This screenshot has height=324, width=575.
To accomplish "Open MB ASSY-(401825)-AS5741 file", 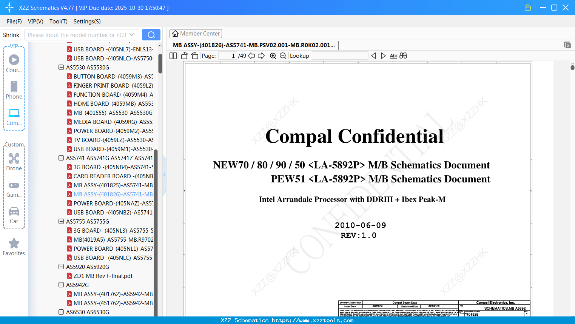I will pos(110,185).
